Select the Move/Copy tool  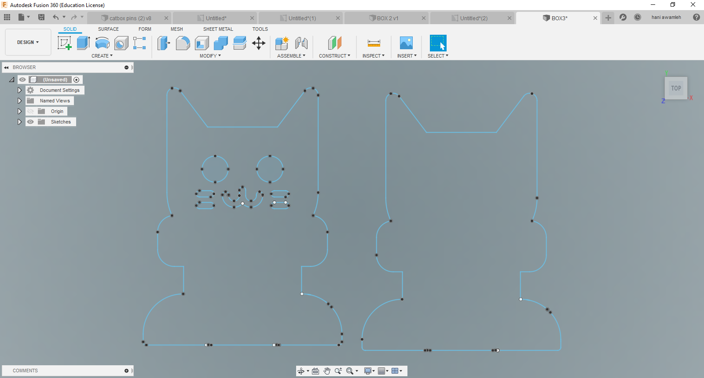point(259,43)
